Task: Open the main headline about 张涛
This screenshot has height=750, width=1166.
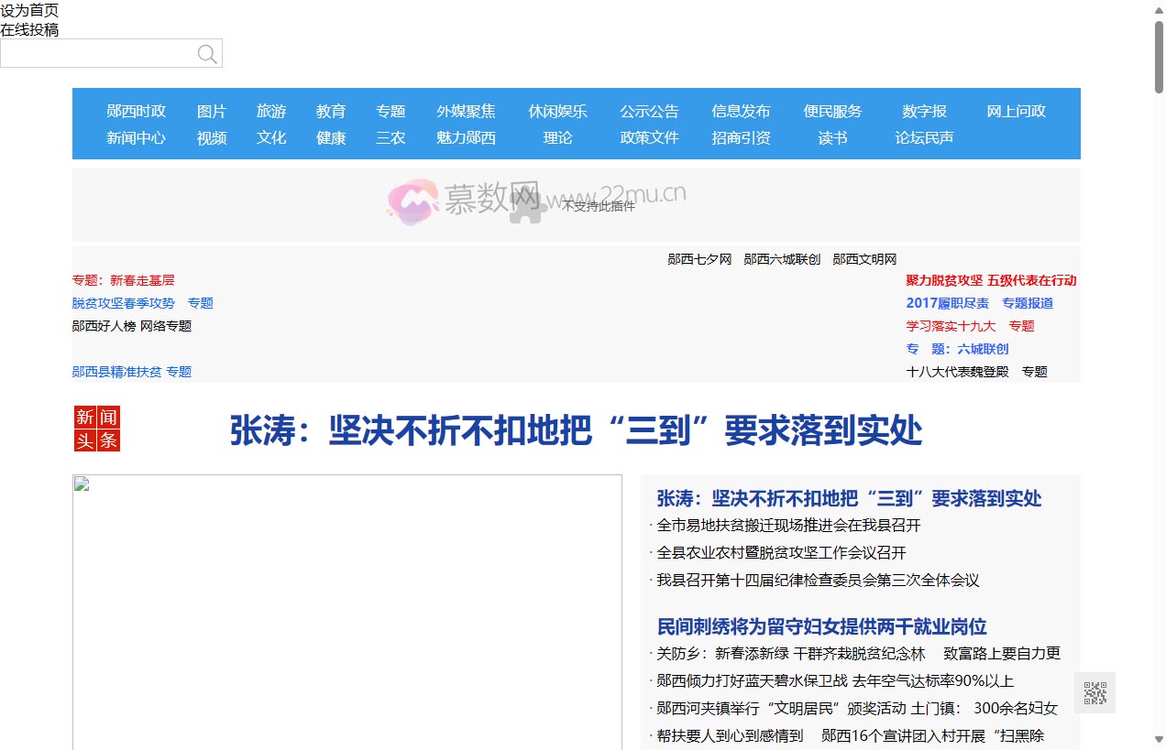Action: pos(576,430)
